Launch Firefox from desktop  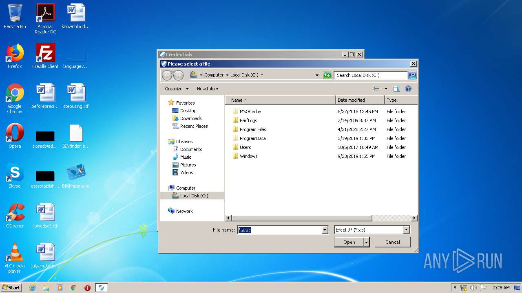pyautogui.click(x=15, y=56)
